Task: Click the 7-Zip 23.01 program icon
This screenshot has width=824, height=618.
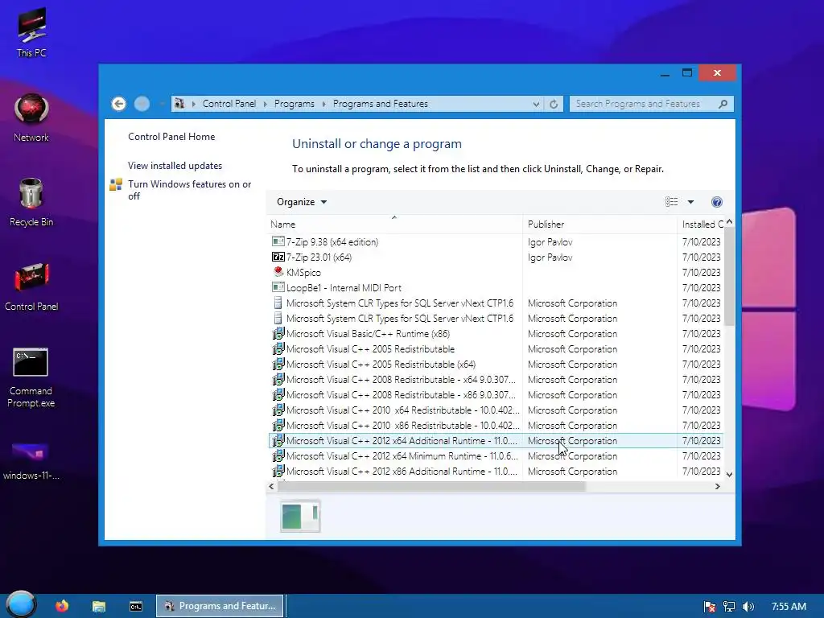Action: point(278,257)
